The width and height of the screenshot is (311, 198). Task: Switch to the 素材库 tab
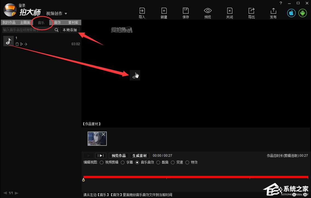73,23
